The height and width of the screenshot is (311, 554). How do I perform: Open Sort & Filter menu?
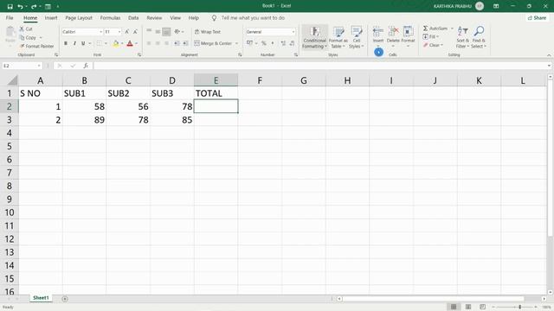coord(462,37)
